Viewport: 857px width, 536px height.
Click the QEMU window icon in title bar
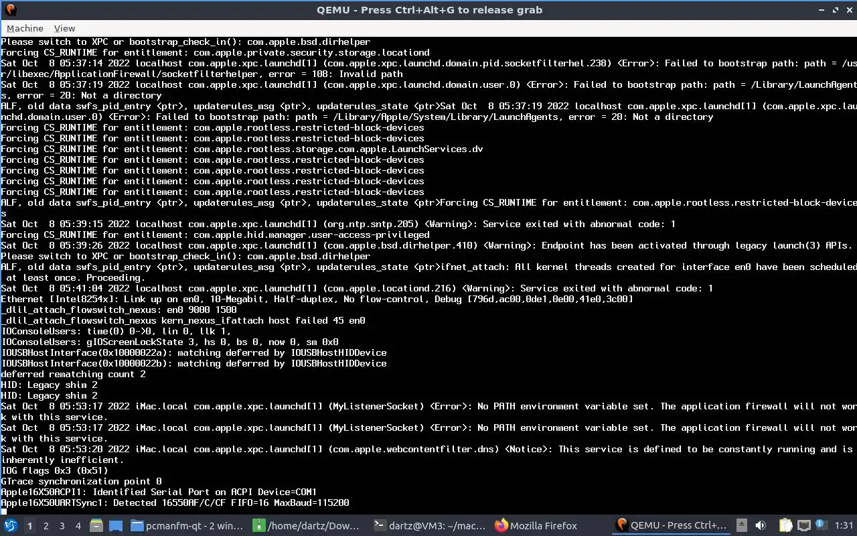(x=10, y=10)
